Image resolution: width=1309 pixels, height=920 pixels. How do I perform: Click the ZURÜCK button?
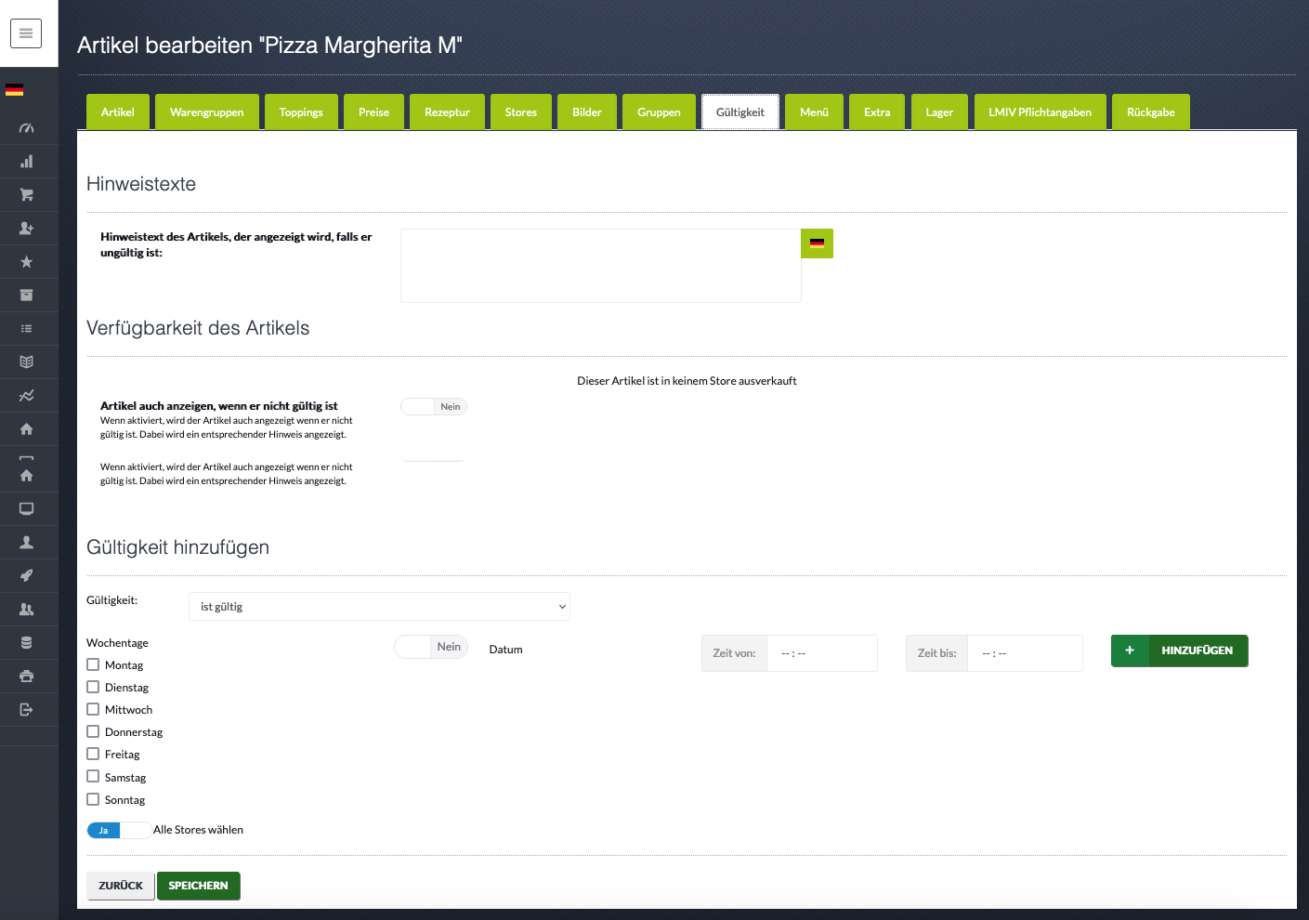(121, 886)
